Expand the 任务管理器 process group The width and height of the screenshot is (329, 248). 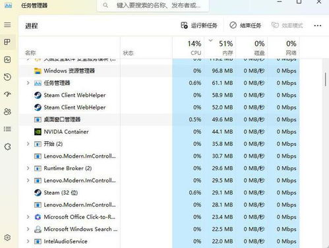[x=28, y=83]
